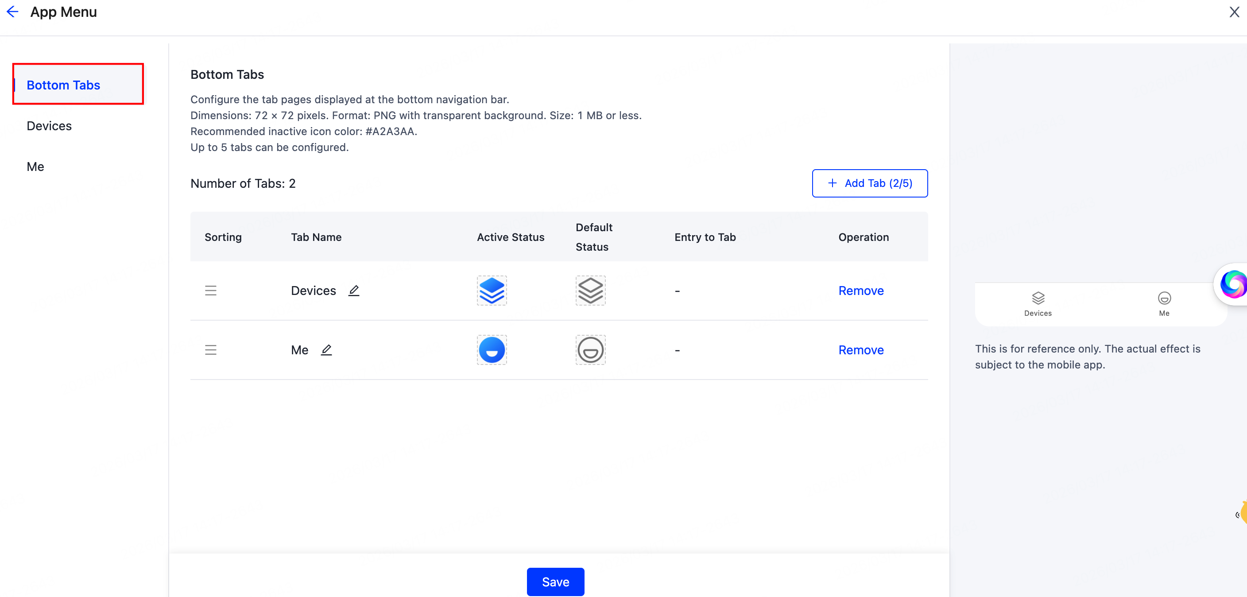The height and width of the screenshot is (597, 1247).
Task: Open the Devices section in sidebar
Action: coord(49,126)
